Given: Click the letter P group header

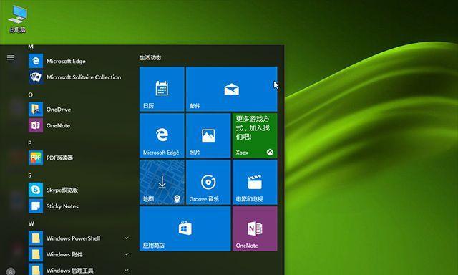Looking at the screenshot, I should [x=30, y=143].
